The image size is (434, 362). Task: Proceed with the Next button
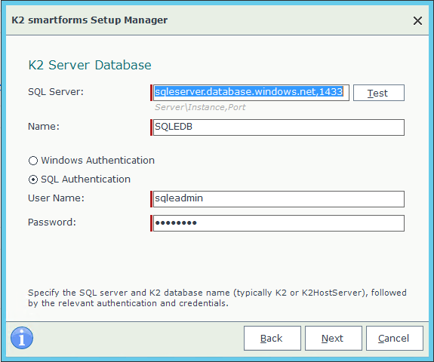click(334, 338)
